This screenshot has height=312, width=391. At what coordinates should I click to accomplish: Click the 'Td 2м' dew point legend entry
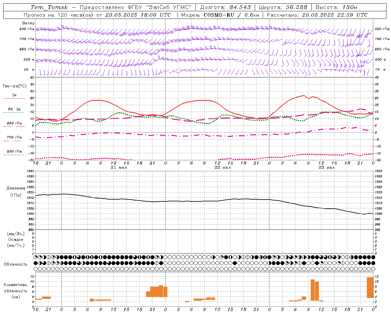tap(14, 109)
